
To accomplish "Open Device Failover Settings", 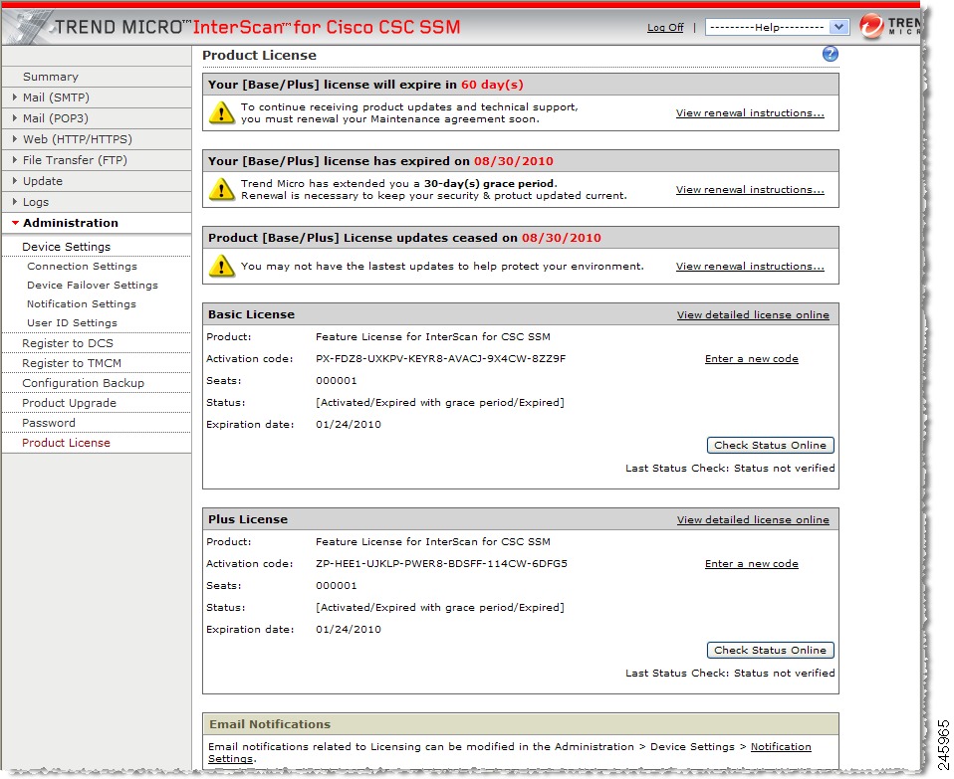I will pos(93,285).
